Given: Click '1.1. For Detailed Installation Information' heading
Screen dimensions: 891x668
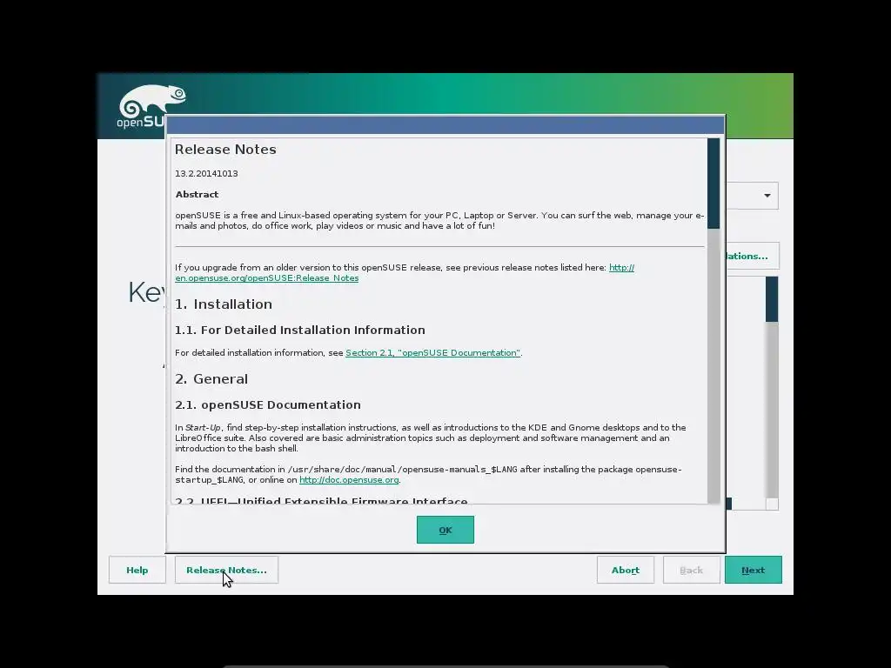Looking at the screenshot, I should (300, 330).
